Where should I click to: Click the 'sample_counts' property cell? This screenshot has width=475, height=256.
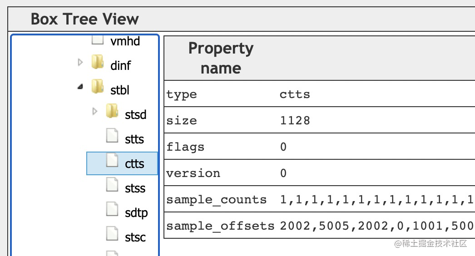[x=216, y=200]
